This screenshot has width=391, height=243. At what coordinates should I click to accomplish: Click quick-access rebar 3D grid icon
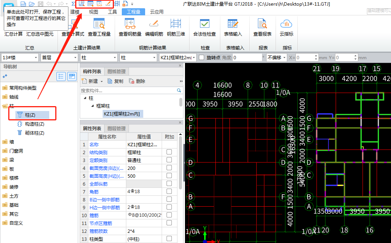[x=117, y=4]
